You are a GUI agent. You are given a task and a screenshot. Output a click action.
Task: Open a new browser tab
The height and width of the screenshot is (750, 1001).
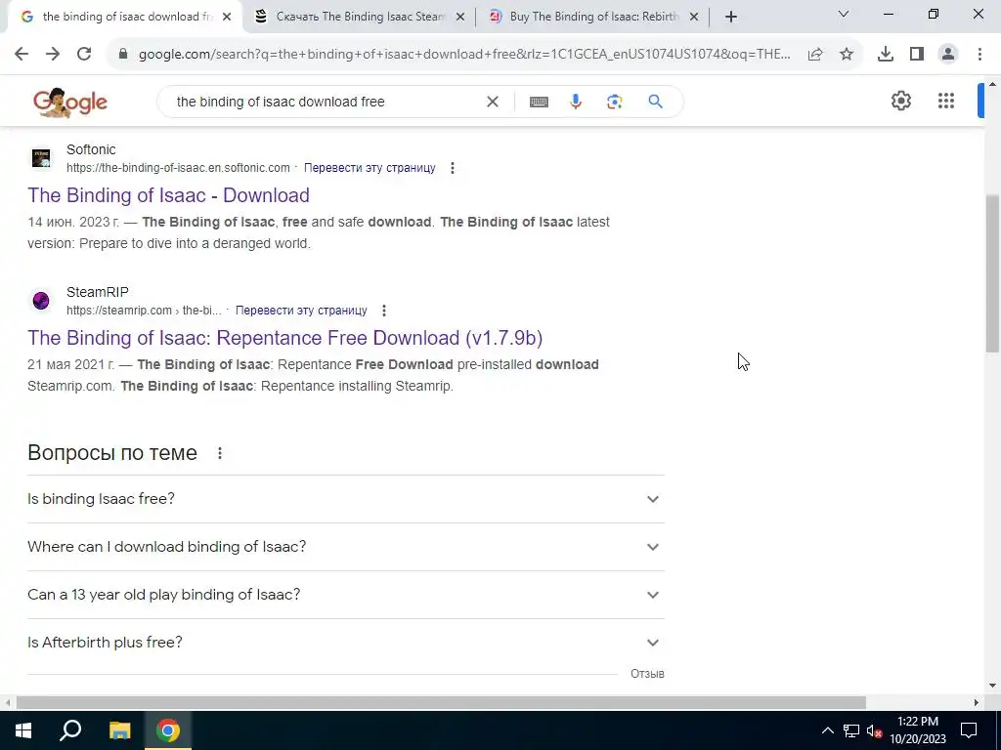pyautogui.click(x=731, y=17)
